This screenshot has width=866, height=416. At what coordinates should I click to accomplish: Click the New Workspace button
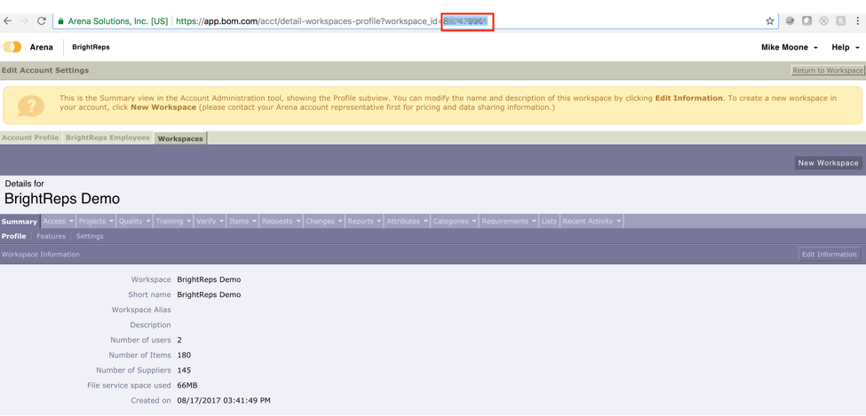coord(829,162)
